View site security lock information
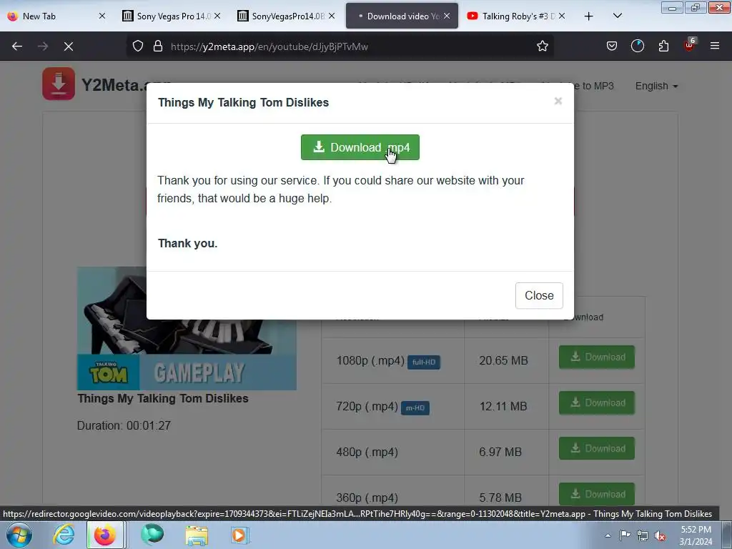 [158, 46]
